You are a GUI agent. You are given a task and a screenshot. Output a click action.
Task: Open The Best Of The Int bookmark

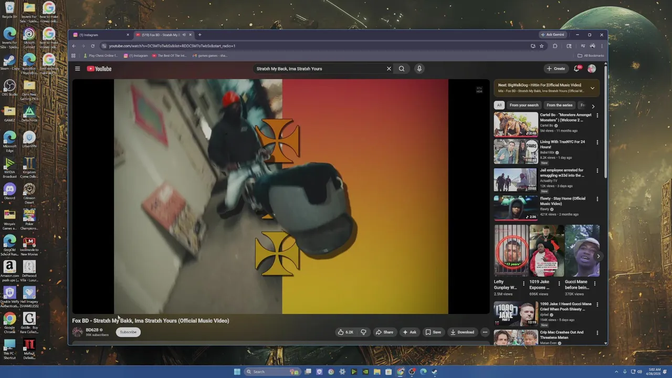[x=170, y=56]
